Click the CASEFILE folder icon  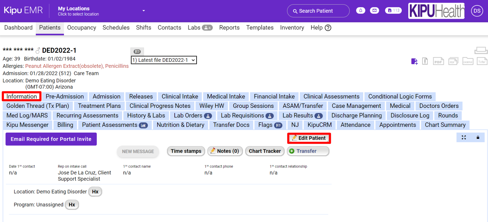tap(468, 61)
